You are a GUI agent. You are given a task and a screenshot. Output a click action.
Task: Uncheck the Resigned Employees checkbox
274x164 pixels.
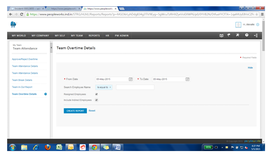point(96,94)
